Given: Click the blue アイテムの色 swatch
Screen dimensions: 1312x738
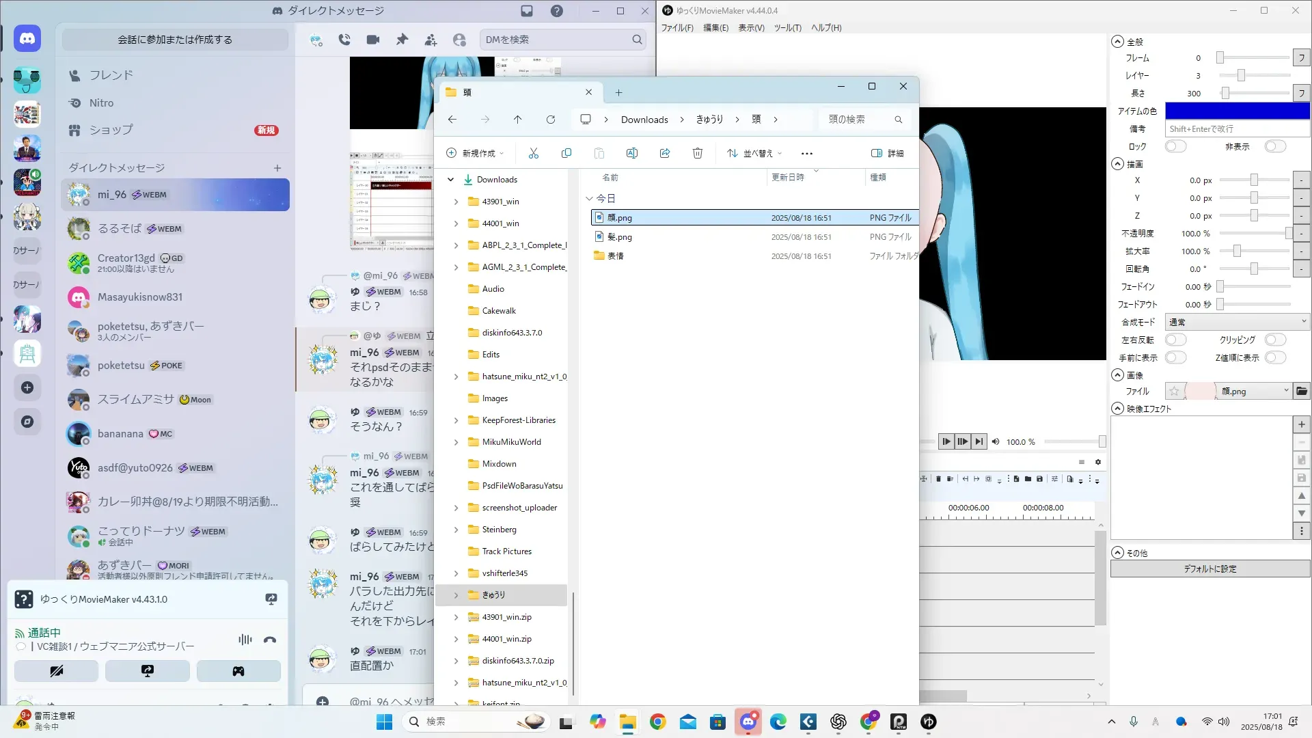Looking at the screenshot, I should point(1237,111).
